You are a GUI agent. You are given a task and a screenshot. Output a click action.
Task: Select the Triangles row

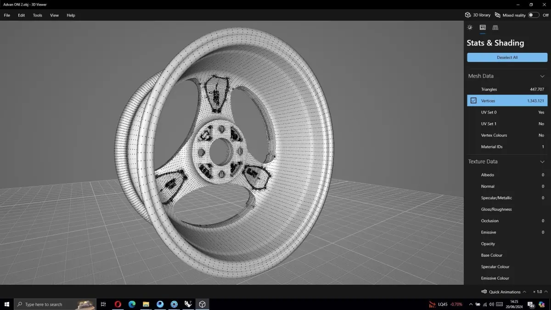507,89
